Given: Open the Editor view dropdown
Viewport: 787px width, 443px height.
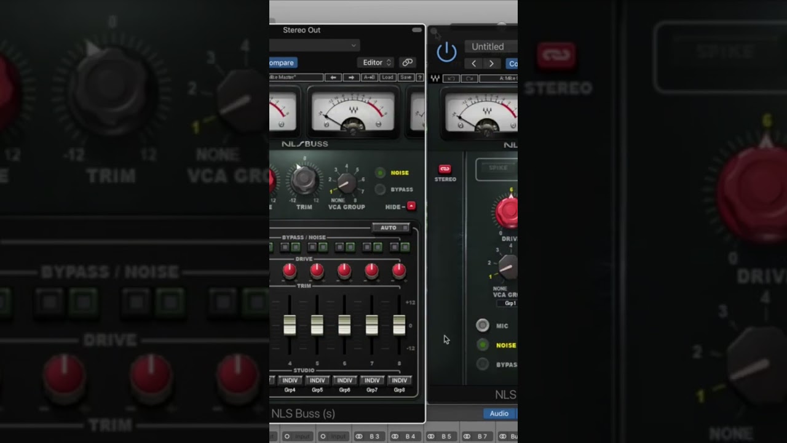Looking at the screenshot, I should pos(376,62).
